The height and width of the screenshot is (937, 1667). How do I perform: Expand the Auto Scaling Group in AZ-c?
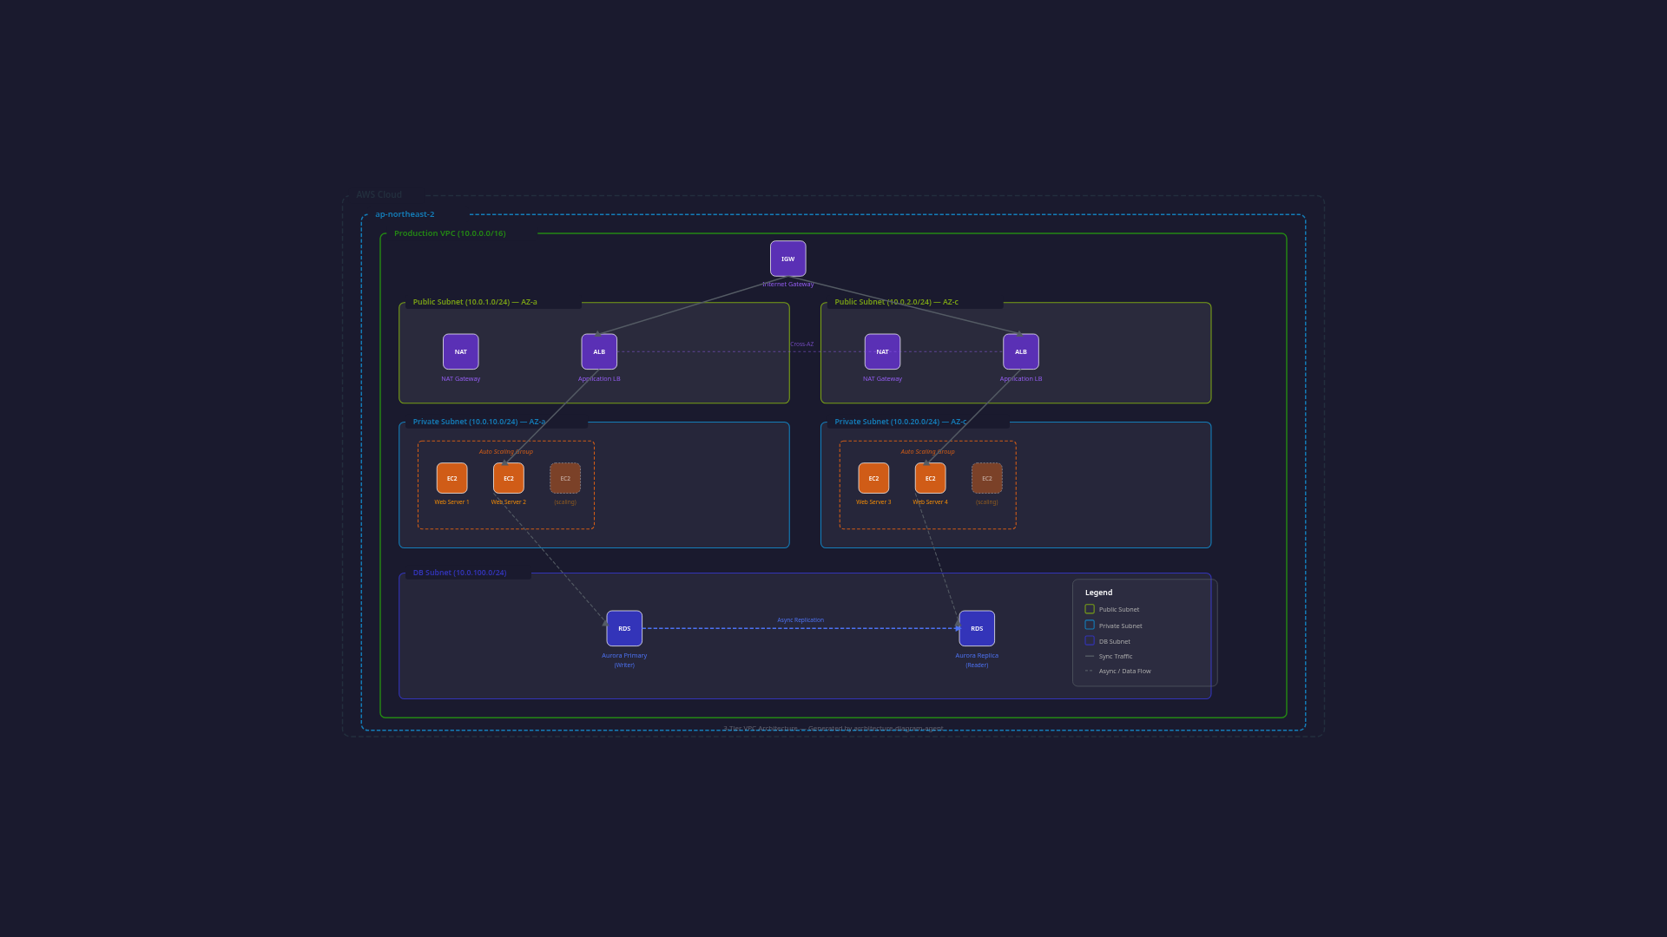(926, 451)
